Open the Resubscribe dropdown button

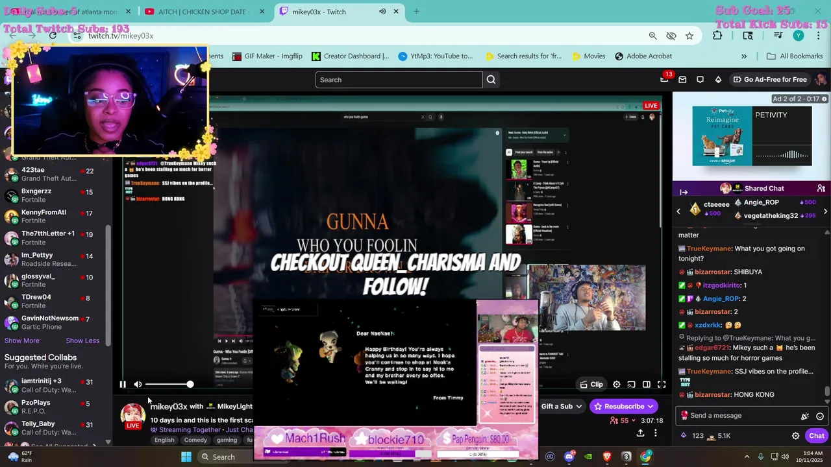(624, 407)
